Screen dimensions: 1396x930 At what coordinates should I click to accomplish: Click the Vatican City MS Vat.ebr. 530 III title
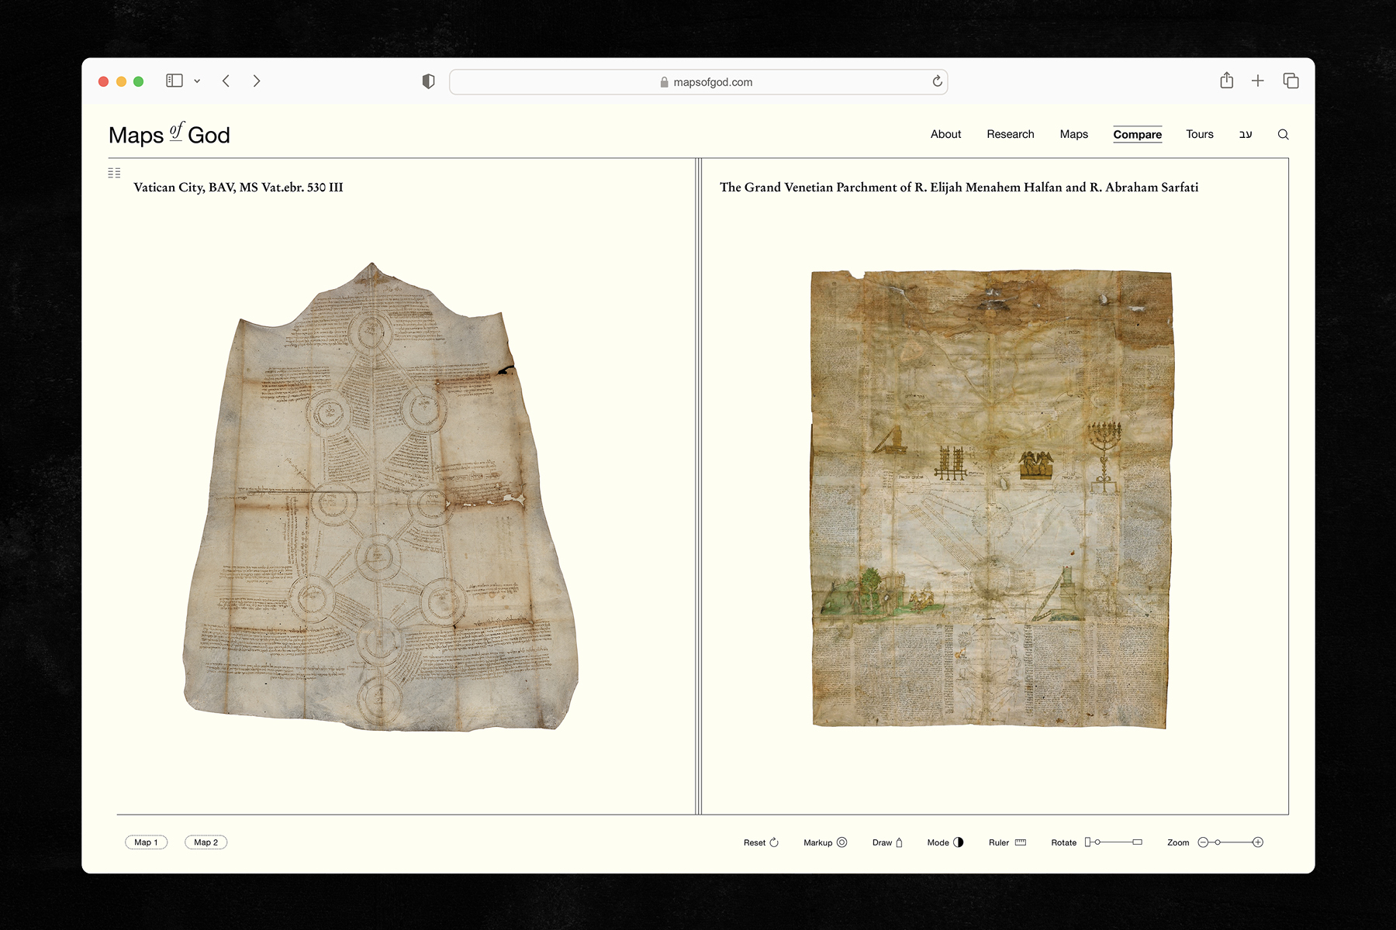238,187
